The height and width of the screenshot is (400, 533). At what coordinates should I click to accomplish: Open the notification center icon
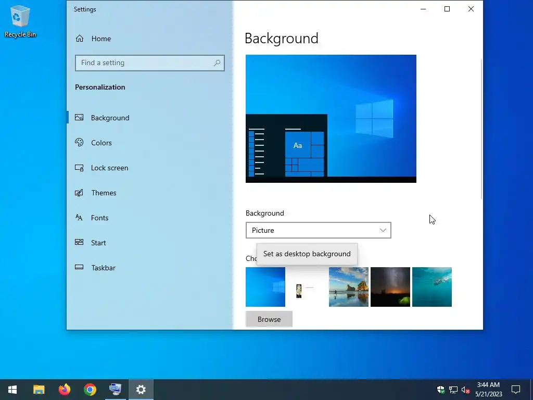pos(516,390)
